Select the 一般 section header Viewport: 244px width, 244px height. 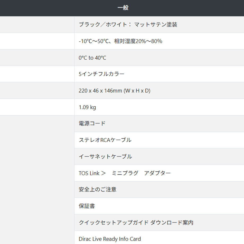[122, 8]
